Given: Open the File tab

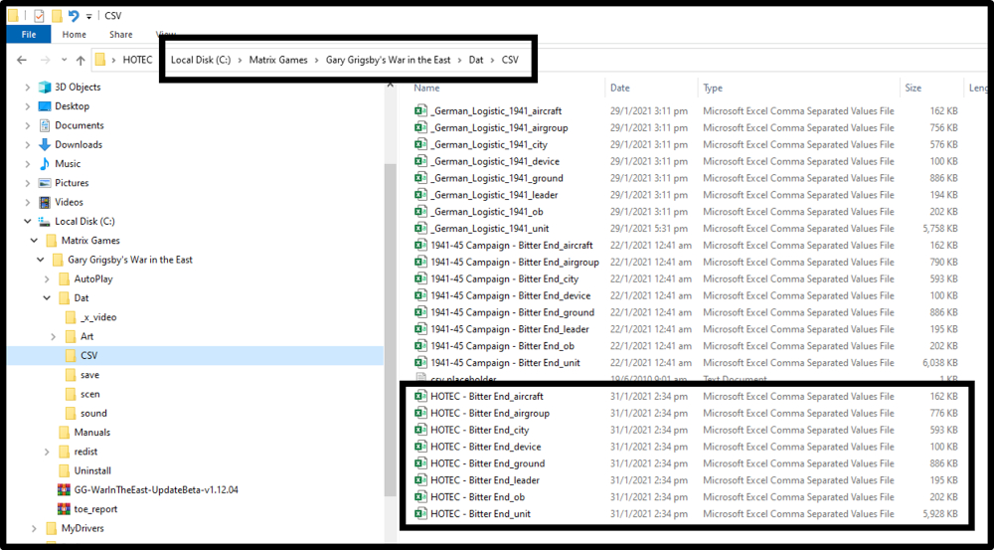Looking at the screenshot, I should [29, 34].
